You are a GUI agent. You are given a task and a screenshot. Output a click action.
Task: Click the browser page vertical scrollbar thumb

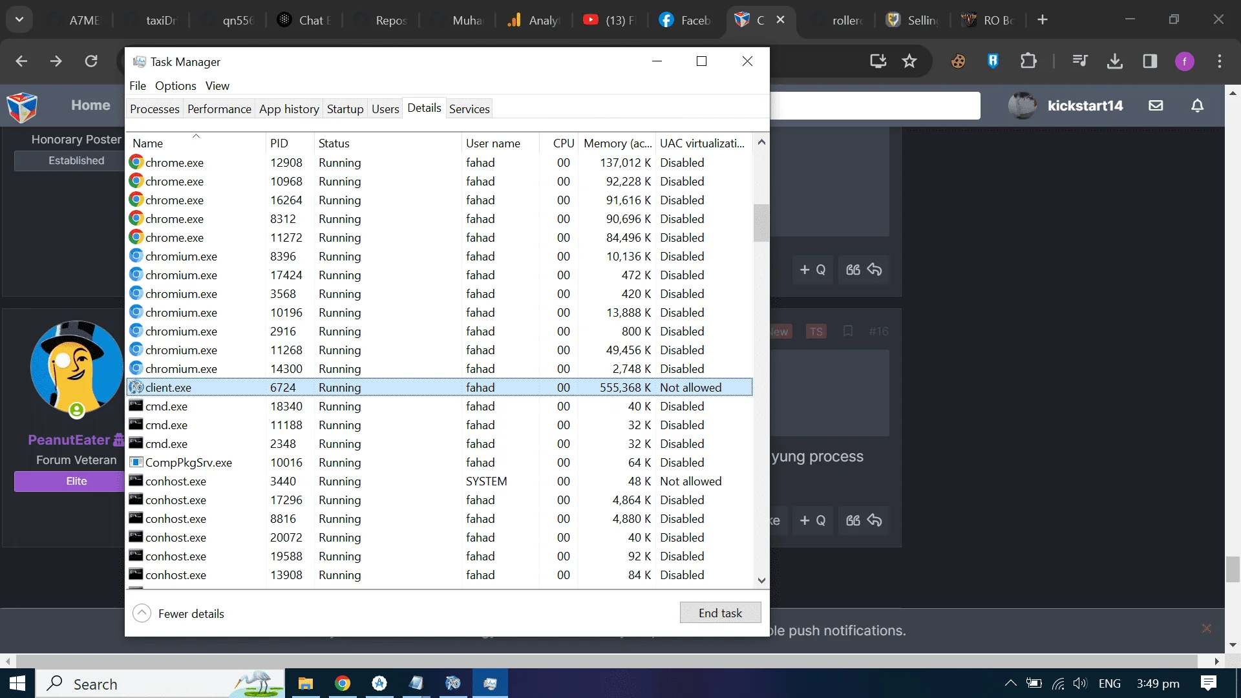tap(1233, 569)
